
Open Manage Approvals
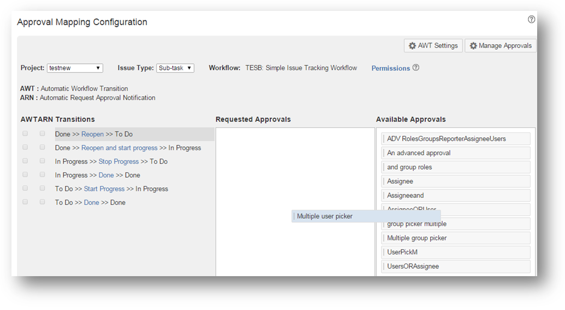pos(500,46)
